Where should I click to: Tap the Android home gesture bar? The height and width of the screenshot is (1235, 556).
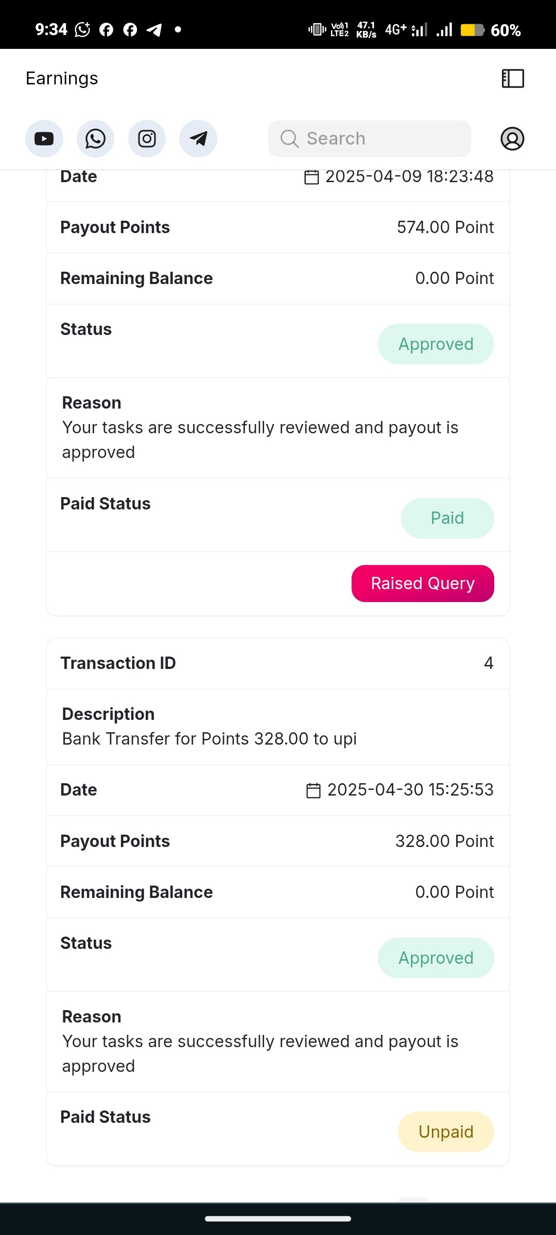click(x=278, y=1219)
